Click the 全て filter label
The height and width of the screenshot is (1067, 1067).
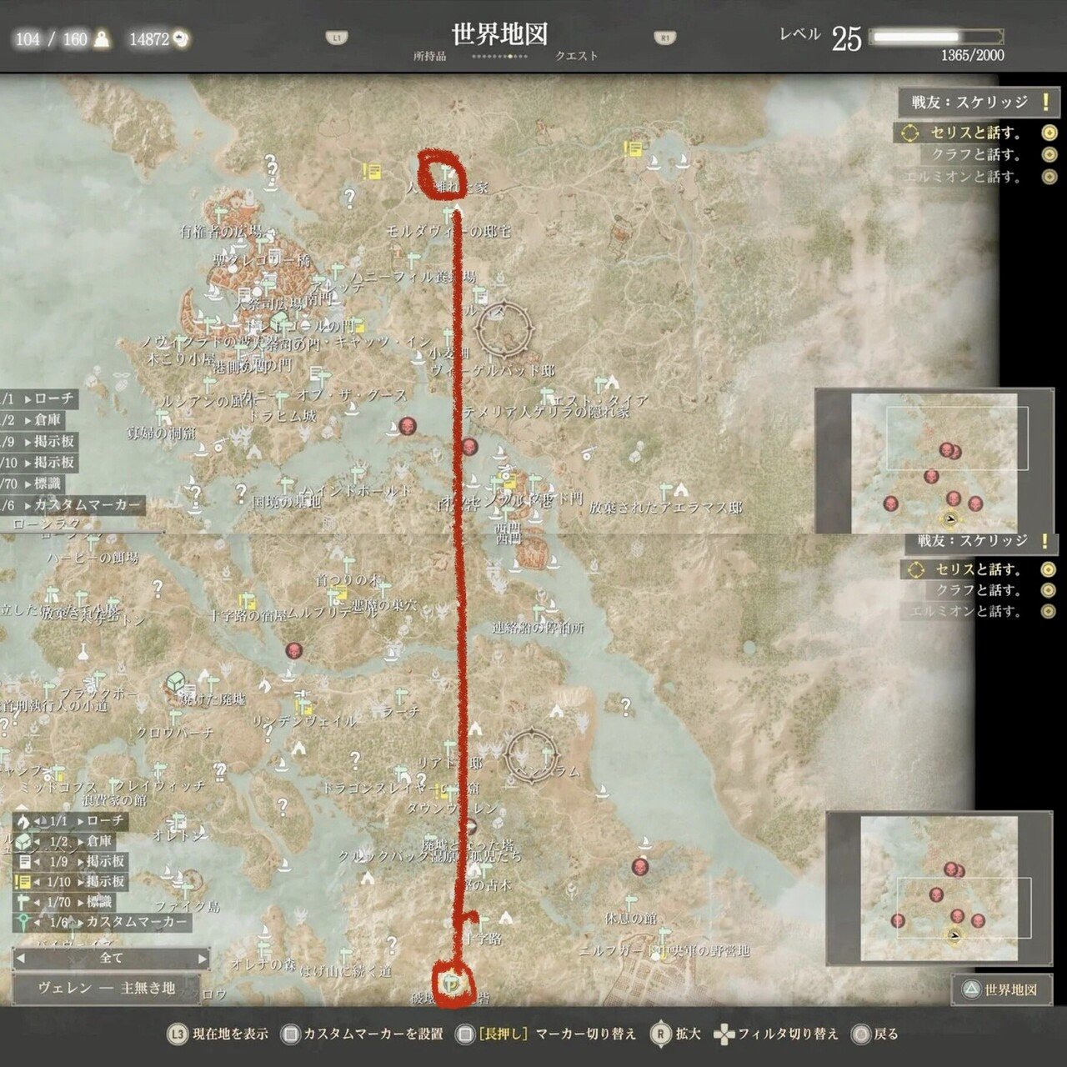coord(112,959)
